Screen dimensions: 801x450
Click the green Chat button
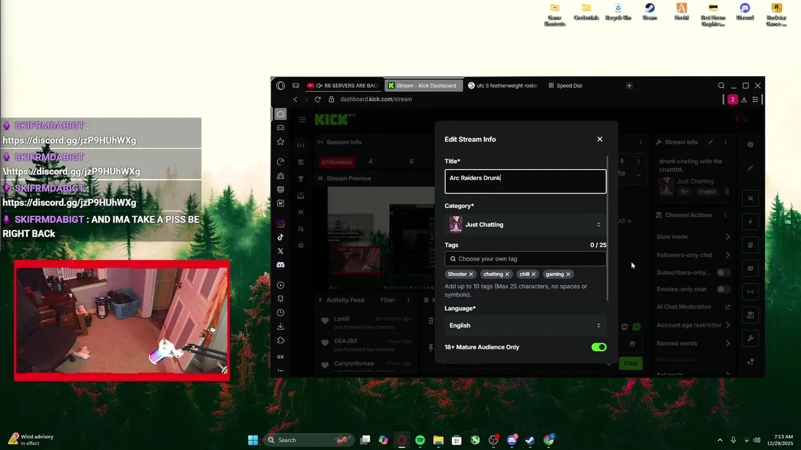pyautogui.click(x=631, y=363)
